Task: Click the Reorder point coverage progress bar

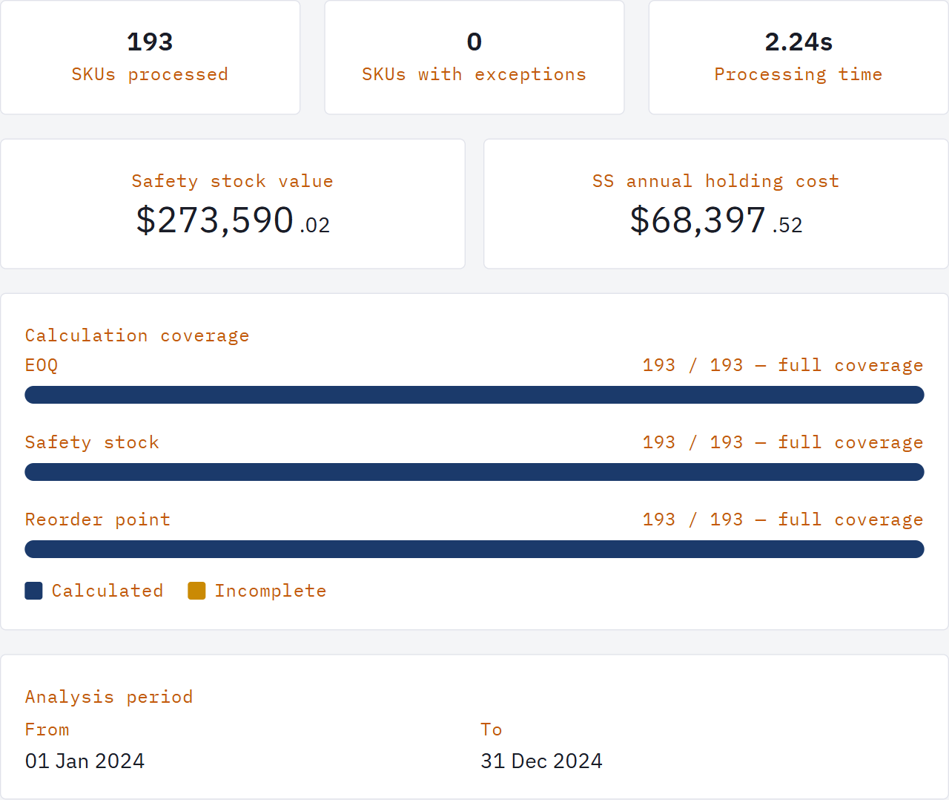Action: coord(474,549)
